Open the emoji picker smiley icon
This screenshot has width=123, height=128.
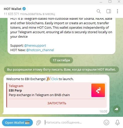point(106,123)
